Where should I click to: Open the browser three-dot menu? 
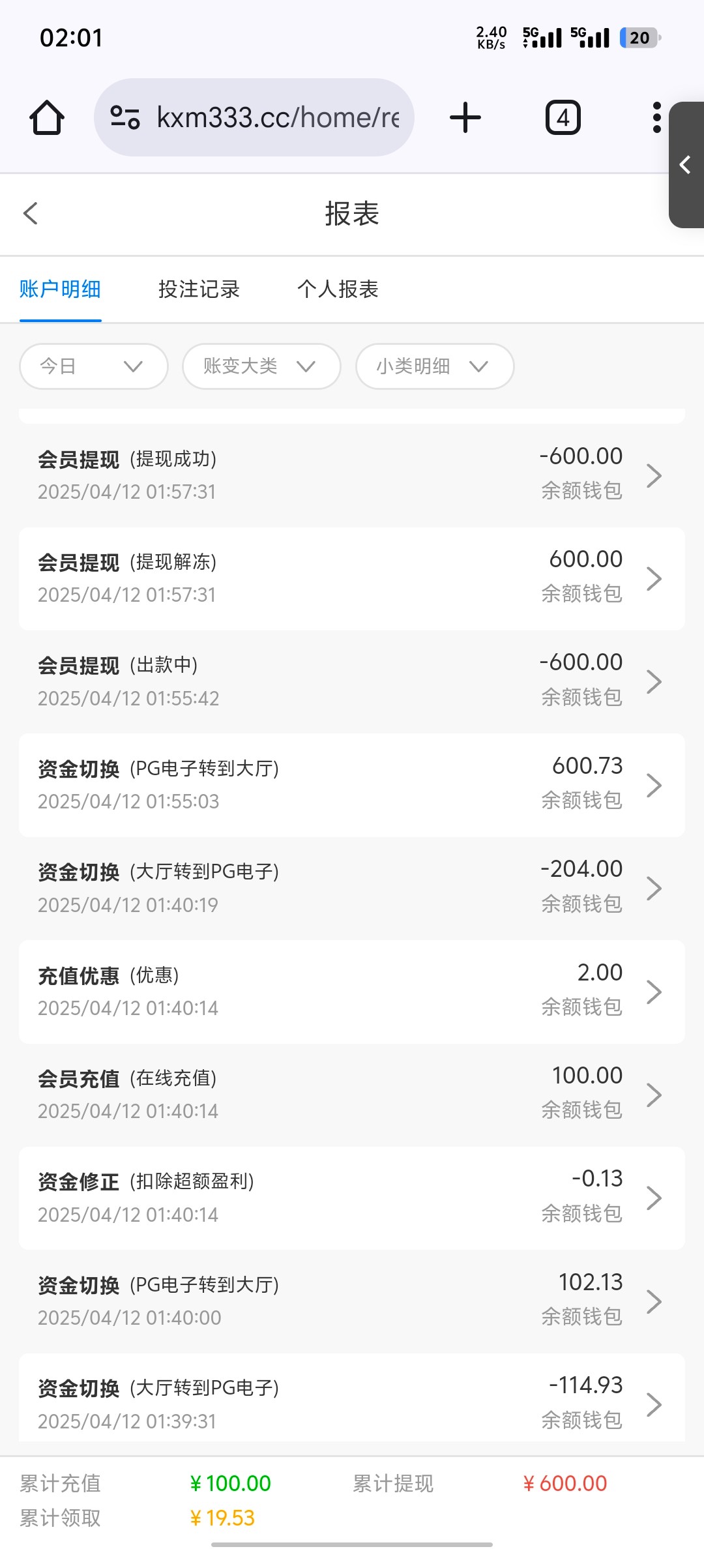656,118
